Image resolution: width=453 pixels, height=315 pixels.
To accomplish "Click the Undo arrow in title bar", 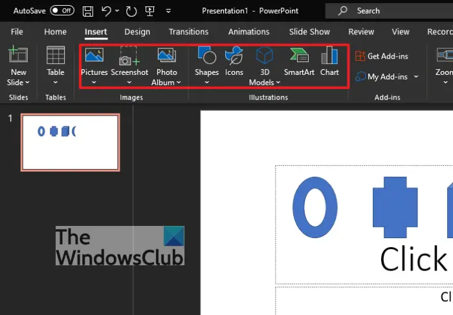I will [x=106, y=11].
